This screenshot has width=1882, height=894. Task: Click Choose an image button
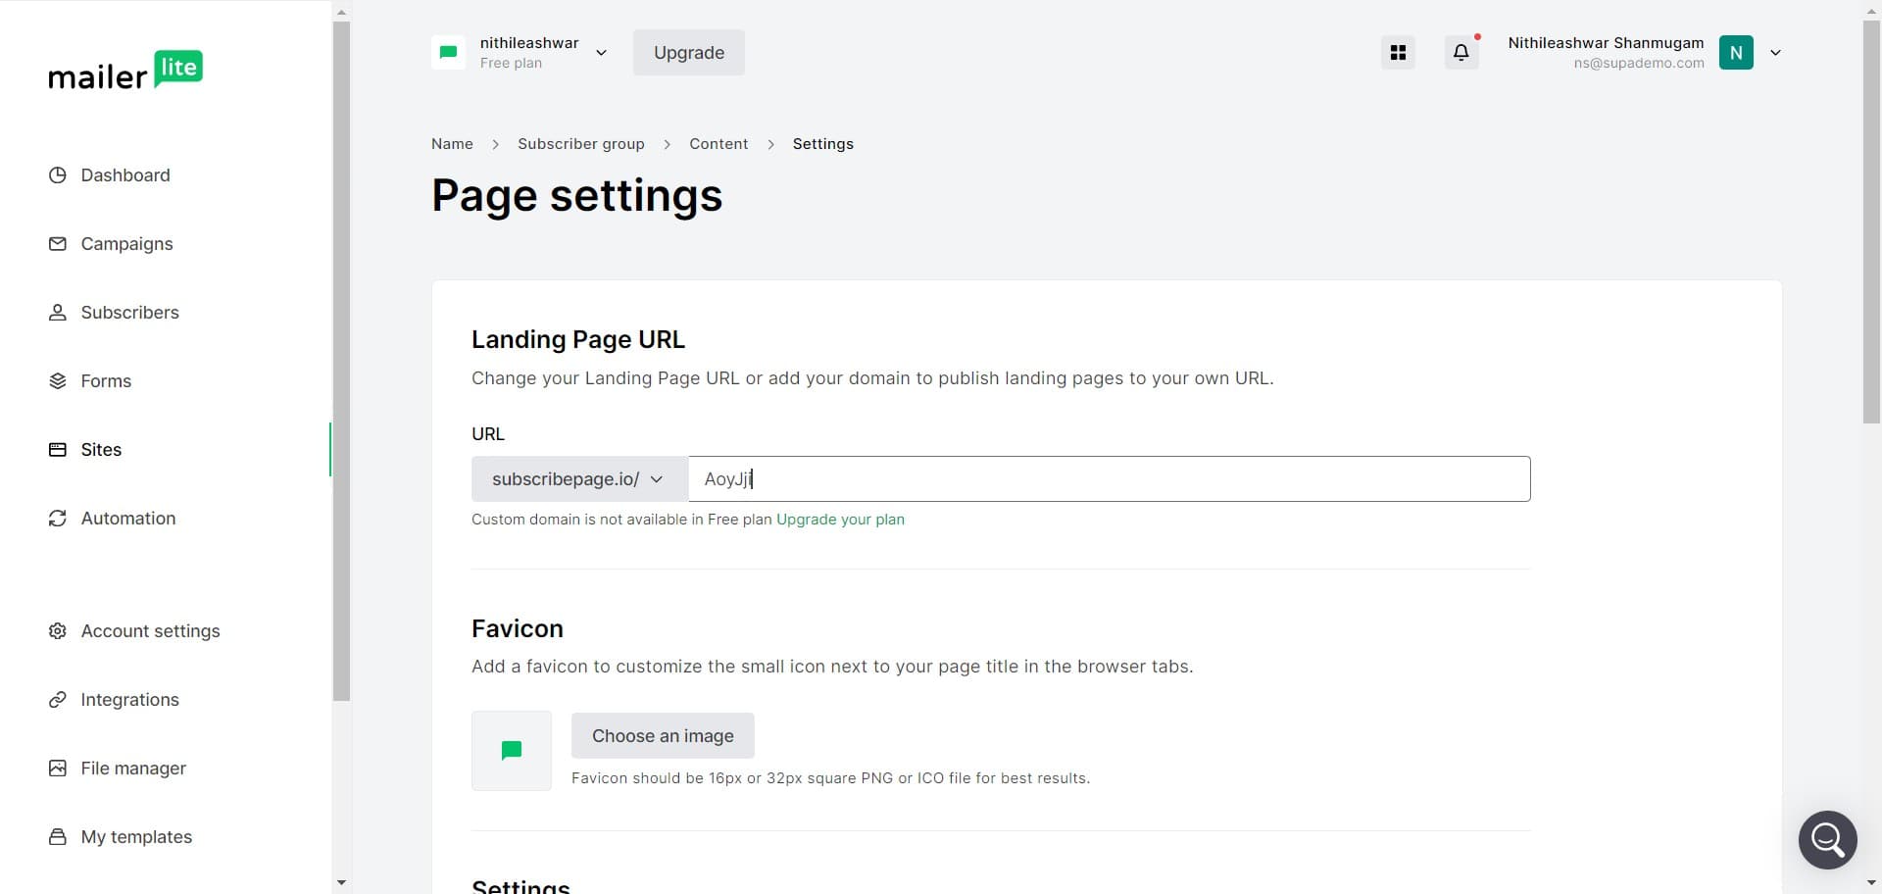point(663,736)
